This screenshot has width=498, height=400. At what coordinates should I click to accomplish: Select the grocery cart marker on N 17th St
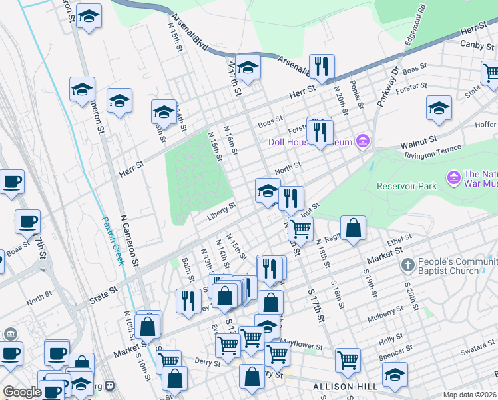click(x=300, y=230)
